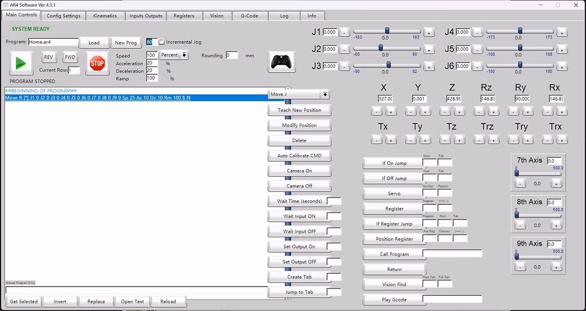The width and height of the screenshot is (586, 311).
Task: Jog J5 in the positive direction
Action: pyautogui.click(x=562, y=49)
